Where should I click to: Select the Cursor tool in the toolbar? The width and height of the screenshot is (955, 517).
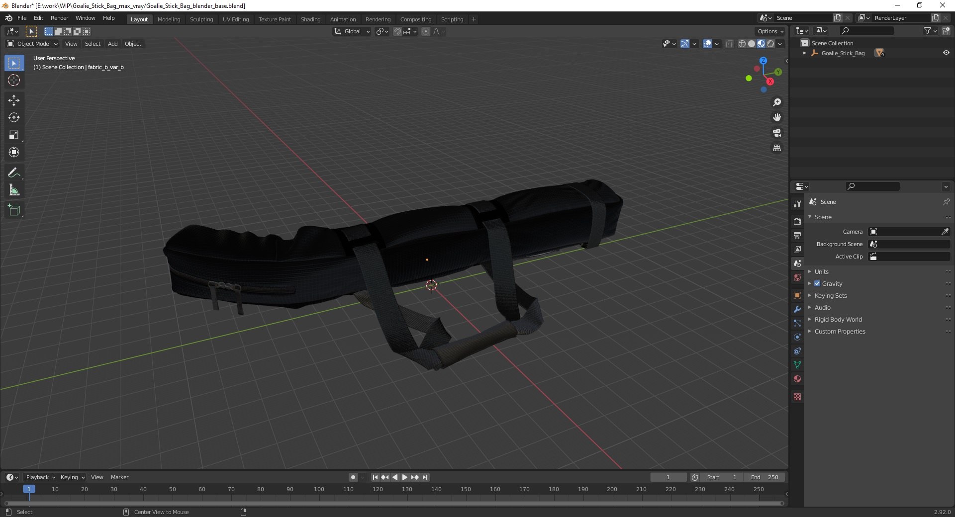pos(14,80)
